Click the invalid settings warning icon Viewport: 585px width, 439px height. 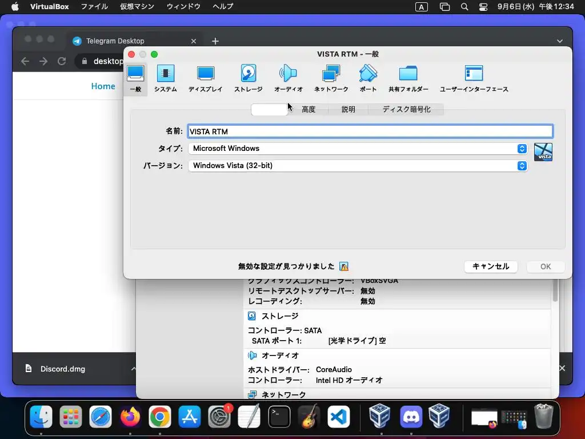coord(343,266)
